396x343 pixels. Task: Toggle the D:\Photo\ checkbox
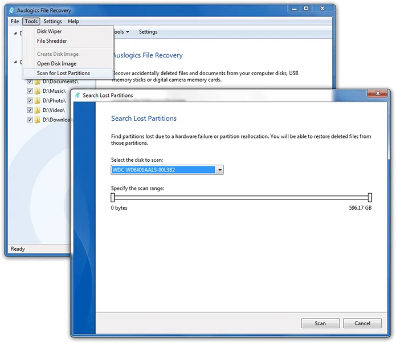[x=30, y=100]
